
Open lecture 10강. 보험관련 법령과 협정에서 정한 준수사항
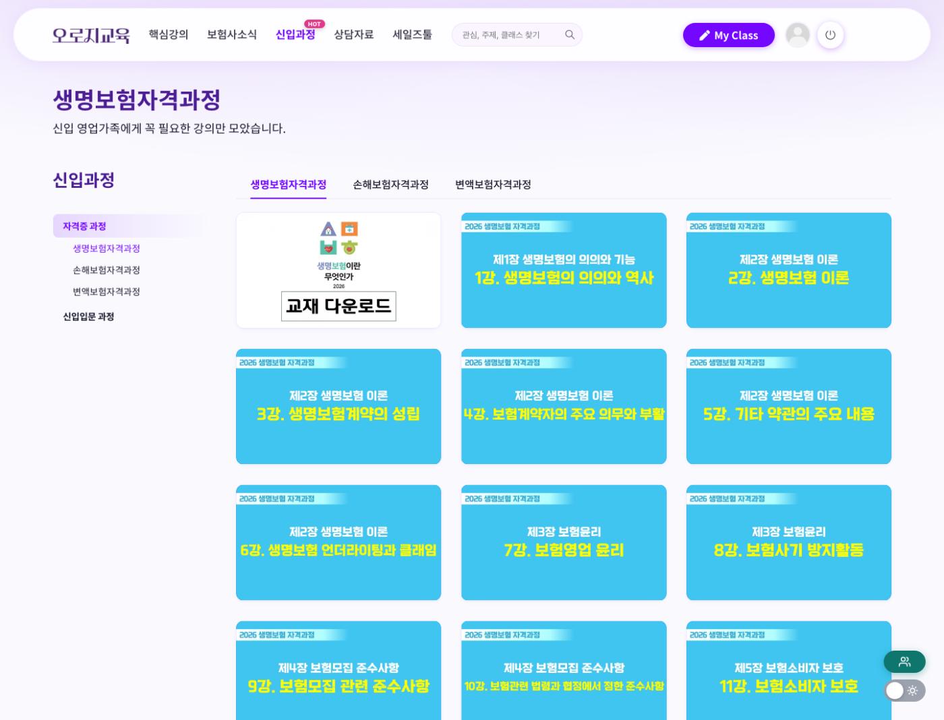(564, 671)
